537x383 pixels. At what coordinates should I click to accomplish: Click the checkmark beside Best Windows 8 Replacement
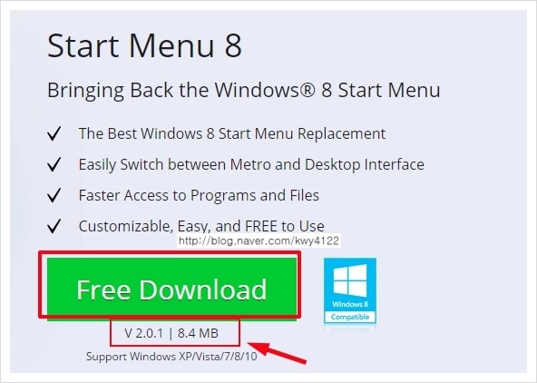[x=54, y=133]
